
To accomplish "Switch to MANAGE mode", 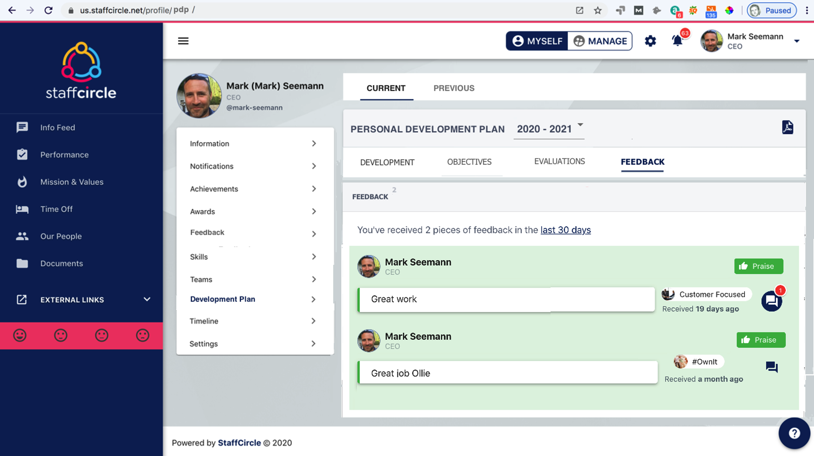I will [600, 41].
